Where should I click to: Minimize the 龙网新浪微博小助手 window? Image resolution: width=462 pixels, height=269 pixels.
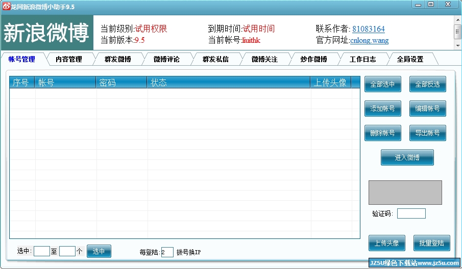click(418, 5)
